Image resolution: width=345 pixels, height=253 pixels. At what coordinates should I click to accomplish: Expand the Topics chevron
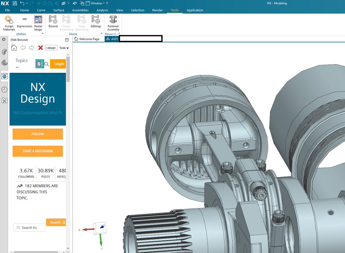tap(17, 68)
